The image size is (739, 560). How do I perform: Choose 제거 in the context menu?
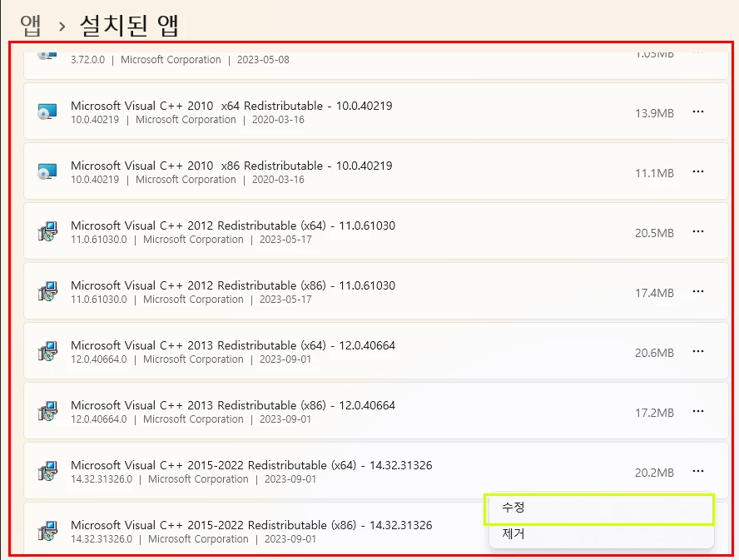(x=602, y=534)
